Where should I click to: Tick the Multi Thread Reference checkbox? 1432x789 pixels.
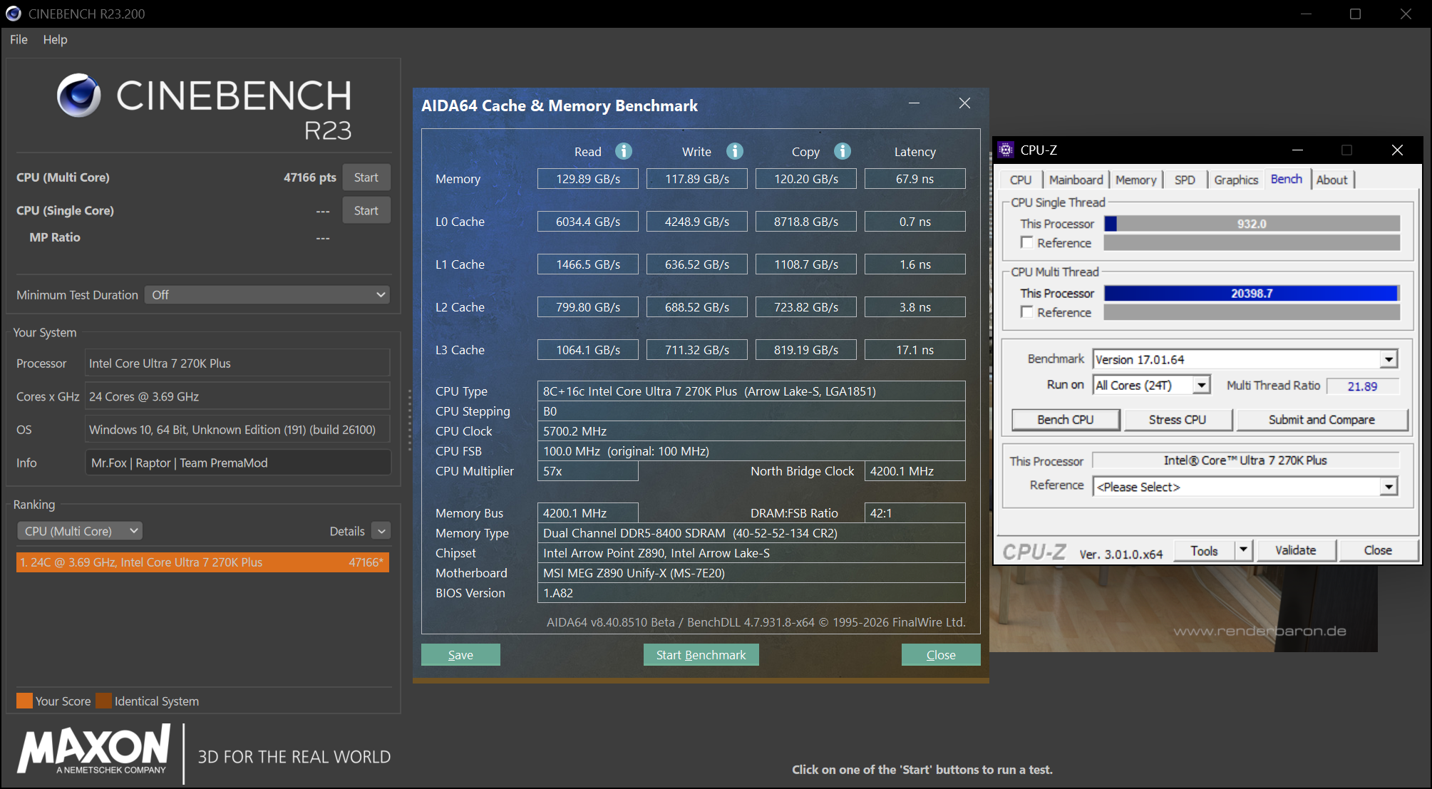1027,311
